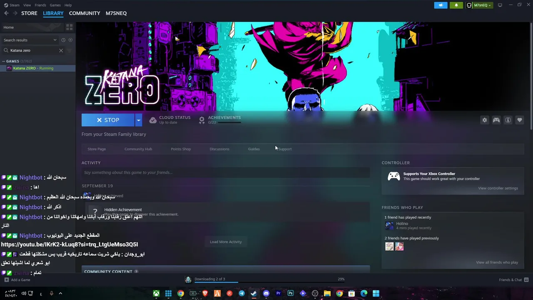Open File Explorer in the taskbar
533x300 pixels.
point(327,293)
